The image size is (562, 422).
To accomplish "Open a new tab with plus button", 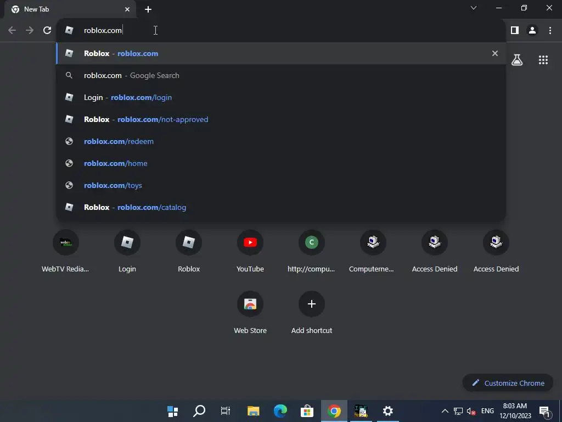I will coord(148,9).
